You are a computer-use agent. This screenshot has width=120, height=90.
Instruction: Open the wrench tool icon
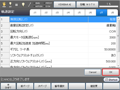pyautogui.click(x=29, y=5)
